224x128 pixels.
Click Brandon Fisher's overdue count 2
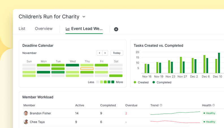(126, 113)
